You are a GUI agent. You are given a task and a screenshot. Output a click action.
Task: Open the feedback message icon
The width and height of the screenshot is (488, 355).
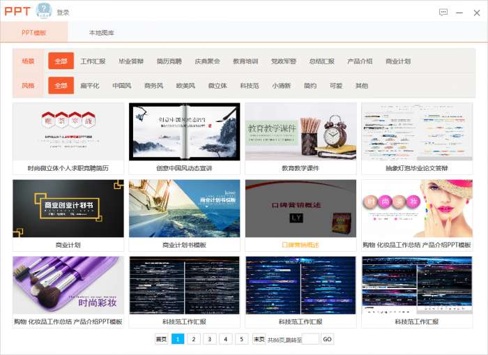443,13
